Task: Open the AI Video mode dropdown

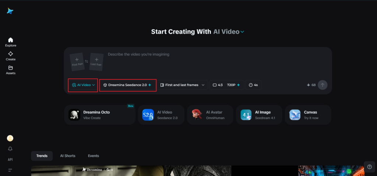Action: pyautogui.click(x=83, y=85)
